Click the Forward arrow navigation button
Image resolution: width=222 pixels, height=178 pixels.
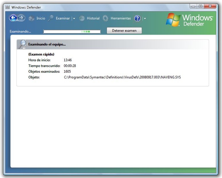[21, 18]
